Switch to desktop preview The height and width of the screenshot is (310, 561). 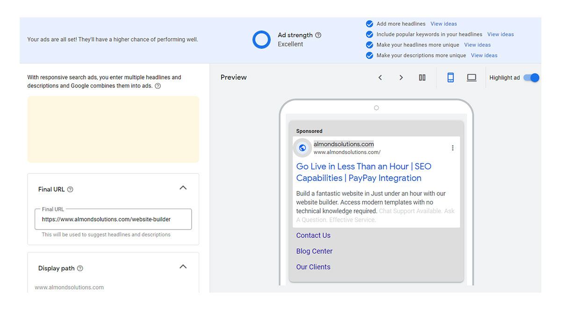(x=472, y=78)
